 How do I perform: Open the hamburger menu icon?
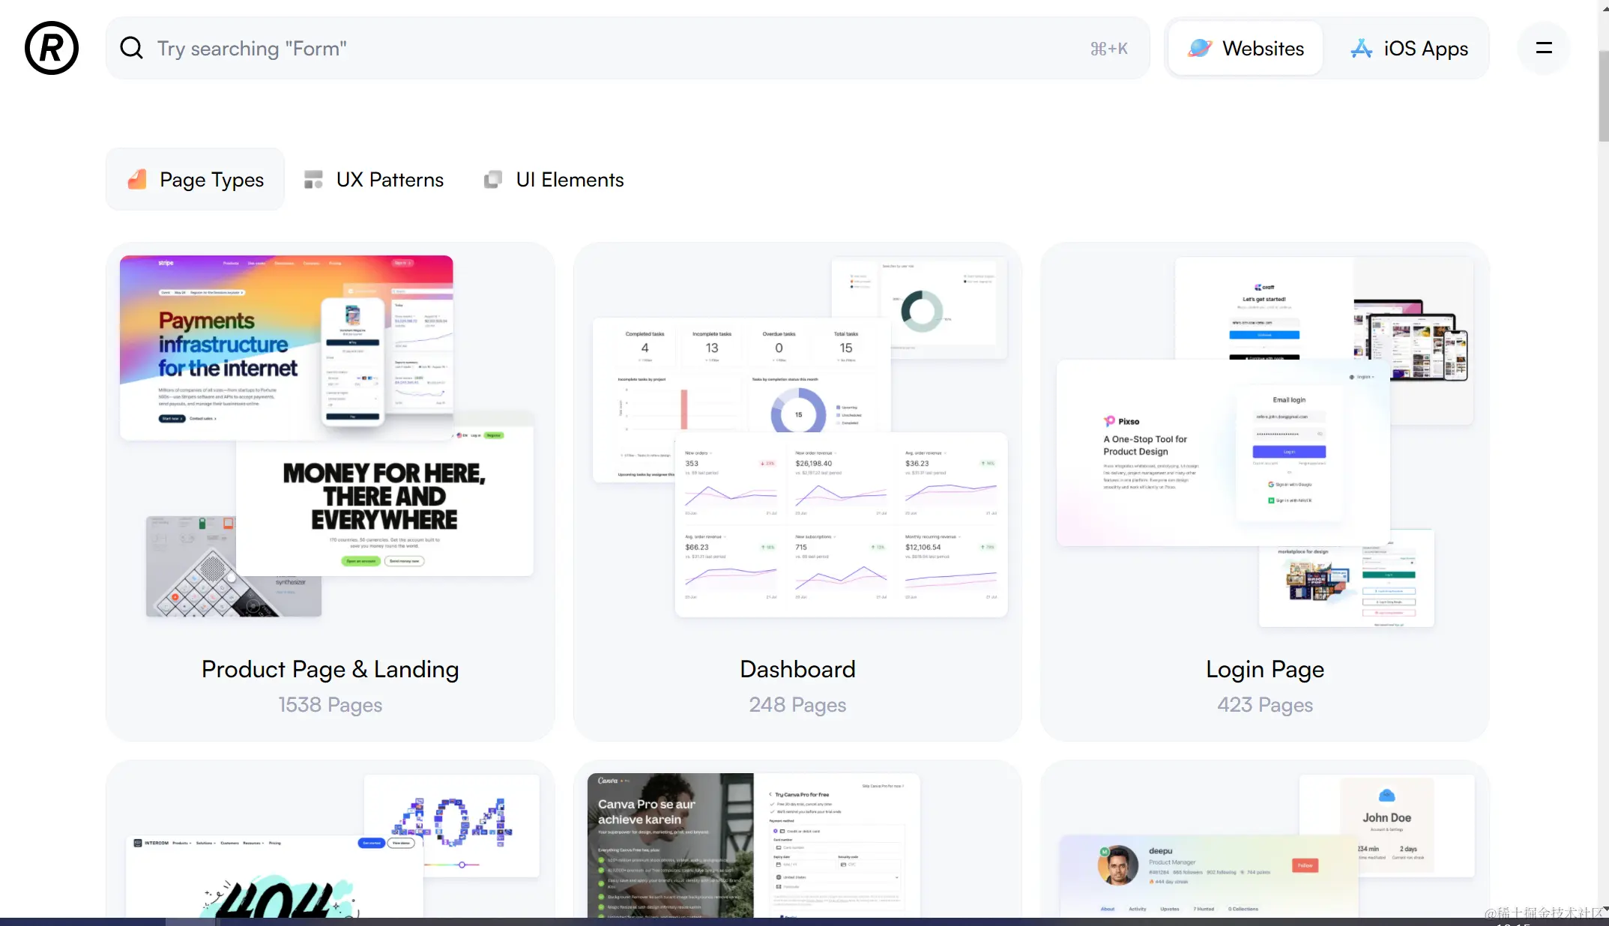pos(1543,48)
